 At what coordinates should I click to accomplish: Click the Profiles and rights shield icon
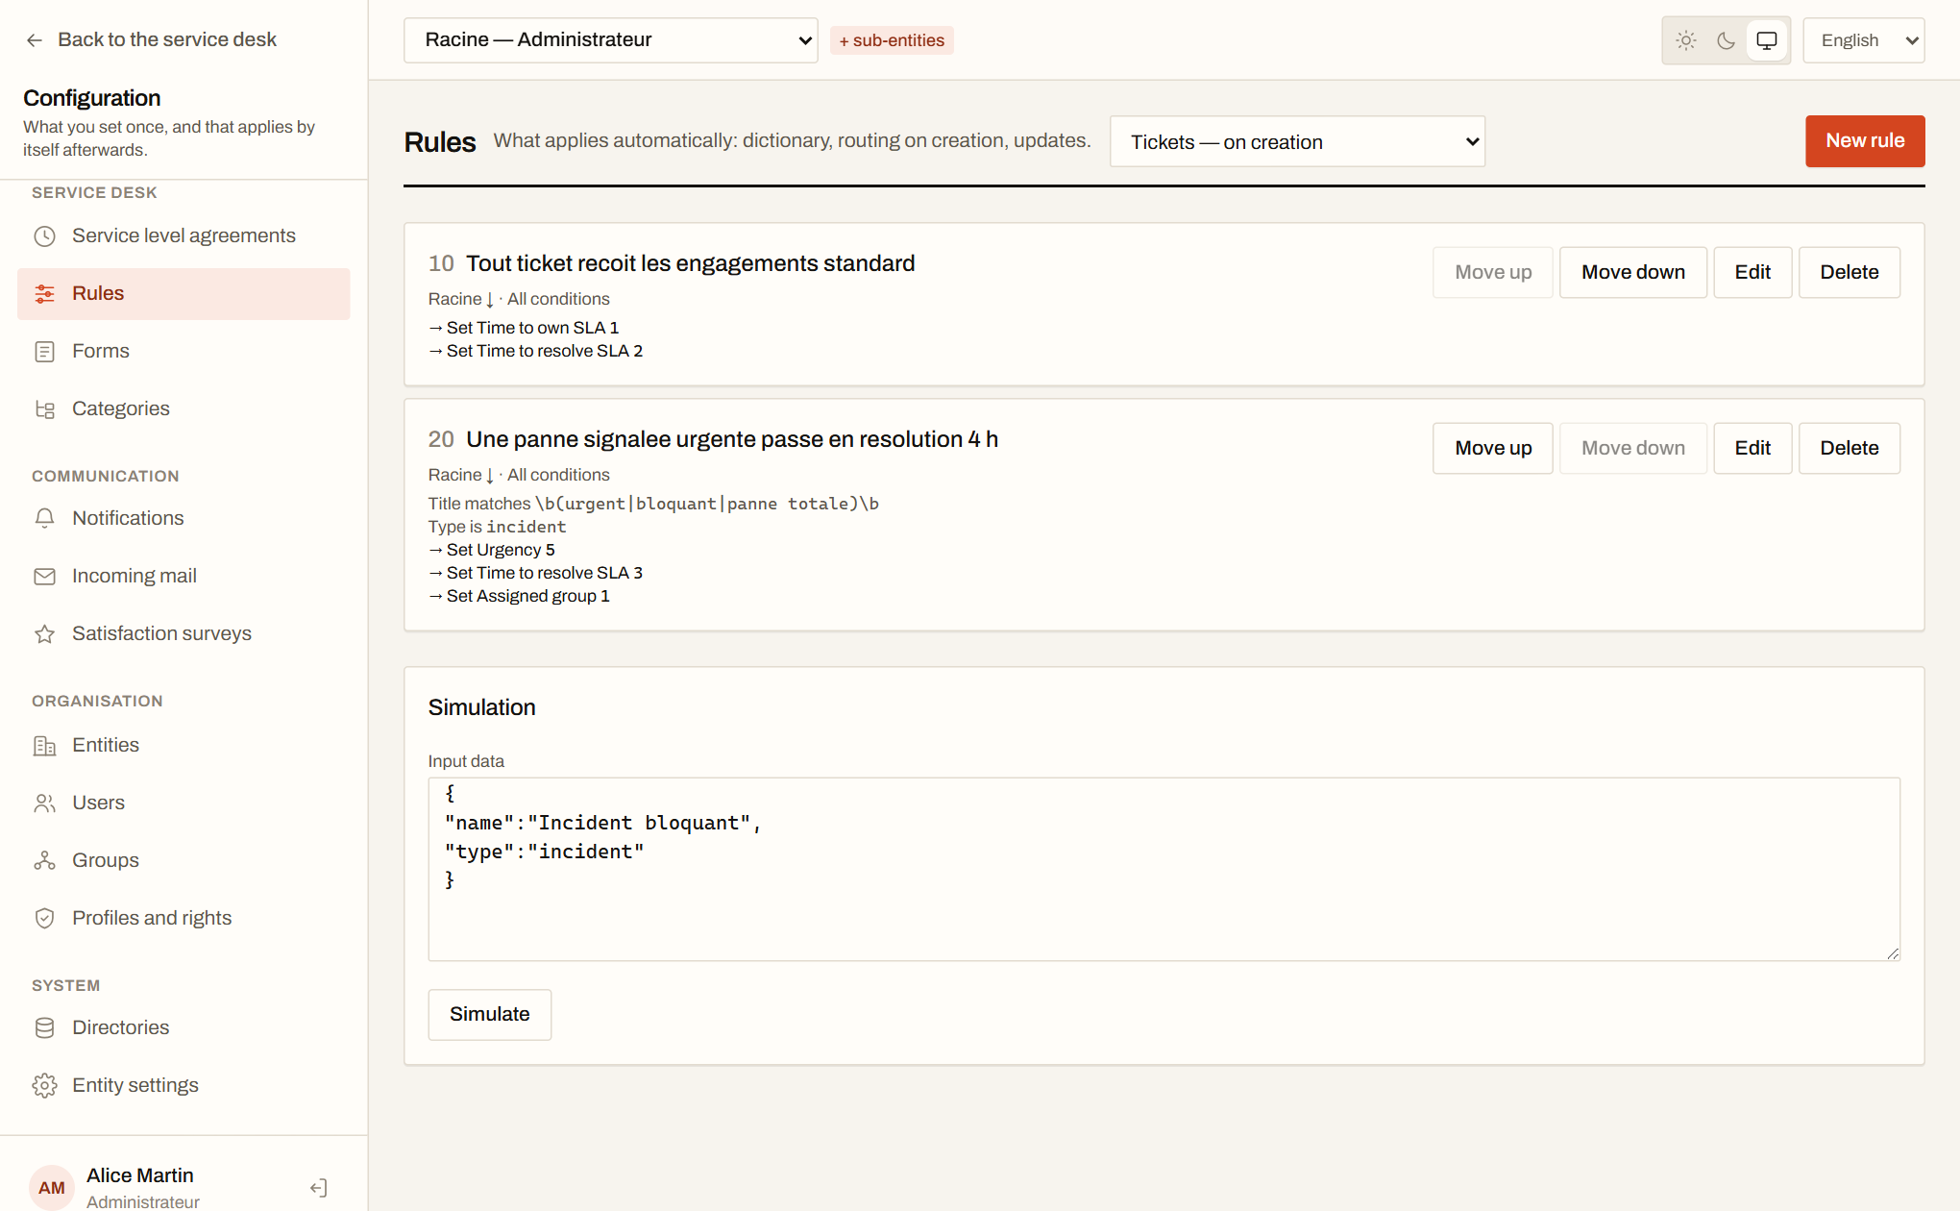pos(44,919)
